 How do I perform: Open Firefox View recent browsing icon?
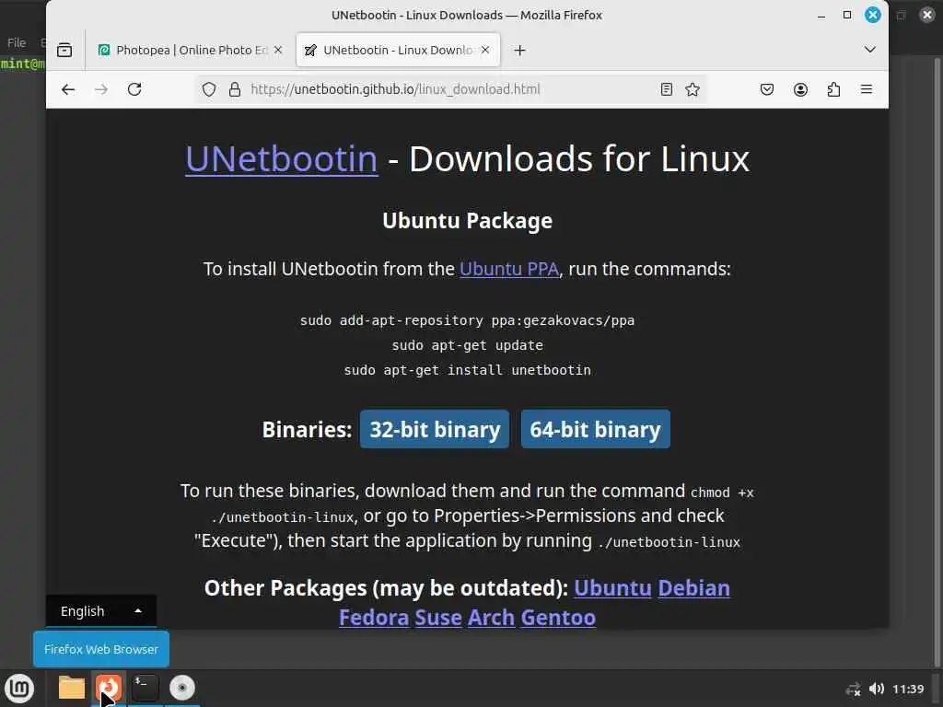tap(64, 50)
